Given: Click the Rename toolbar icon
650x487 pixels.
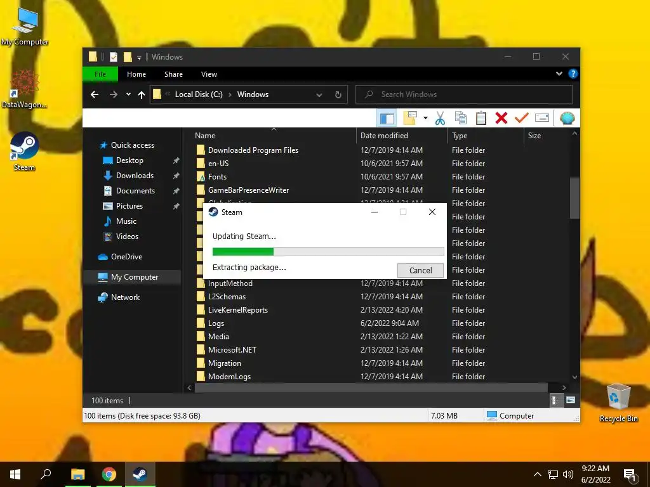Looking at the screenshot, I should 542,119.
